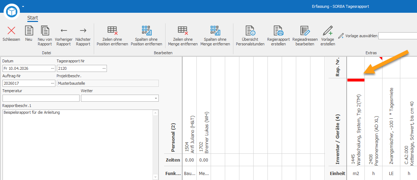417x180 pixels.
Task: Click the Schliessen icon
Action: [11, 30]
